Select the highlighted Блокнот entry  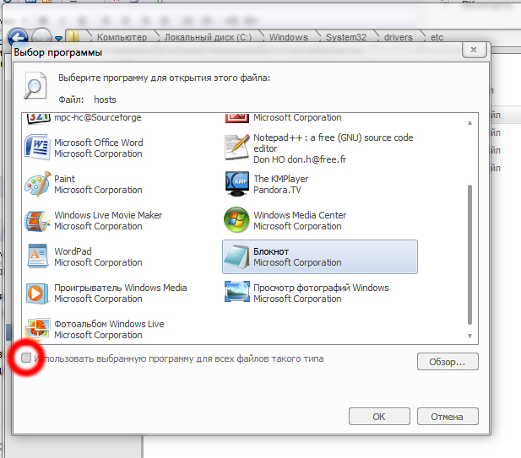click(x=319, y=256)
